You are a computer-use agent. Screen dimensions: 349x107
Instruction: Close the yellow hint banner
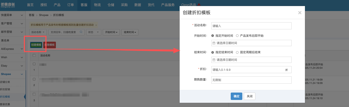tap(96, 25)
